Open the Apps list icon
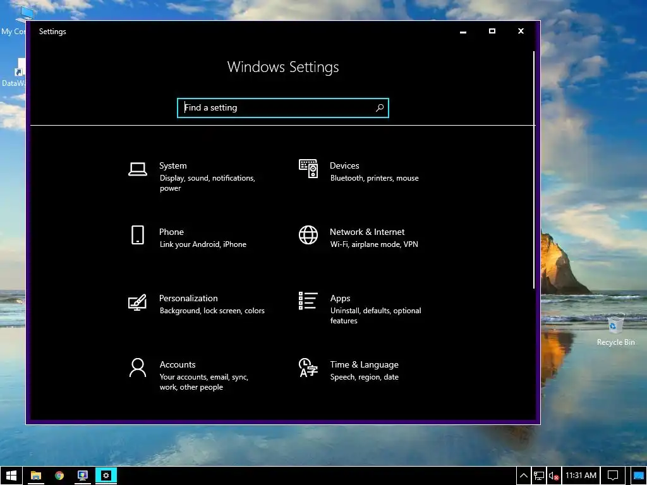647x485 pixels. (308, 301)
